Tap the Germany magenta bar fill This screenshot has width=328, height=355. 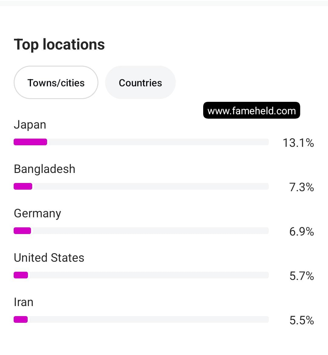click(22, 231)
